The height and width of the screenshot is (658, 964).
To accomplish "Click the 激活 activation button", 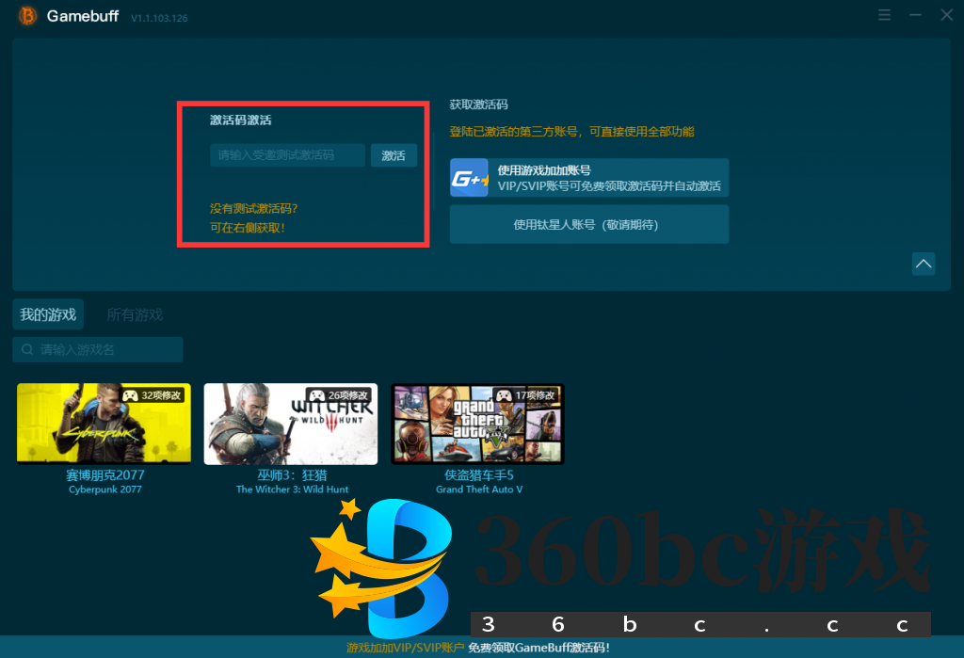I will click(x=393, y=154).
